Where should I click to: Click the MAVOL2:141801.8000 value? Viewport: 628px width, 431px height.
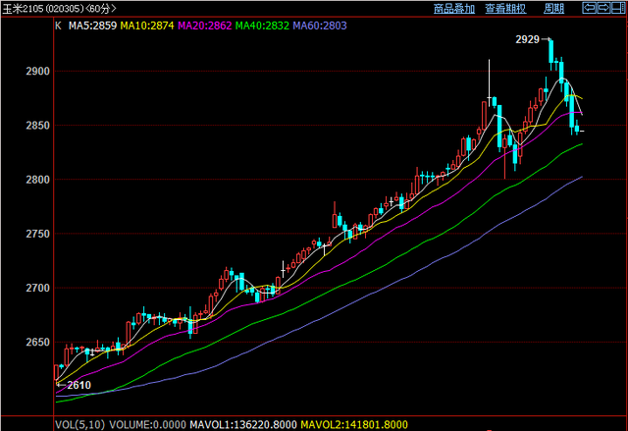354,424
